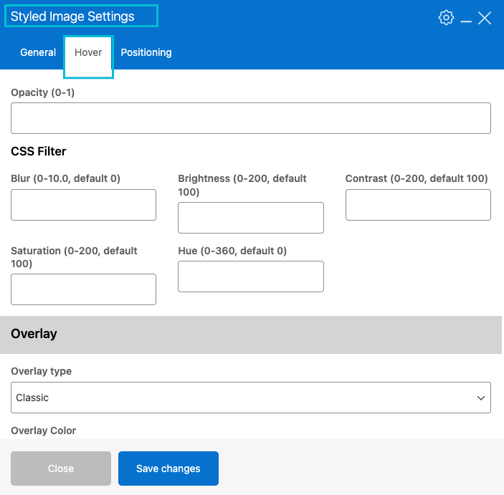
Task: Close the dialog with the X icon
Action: click(485, 18)
